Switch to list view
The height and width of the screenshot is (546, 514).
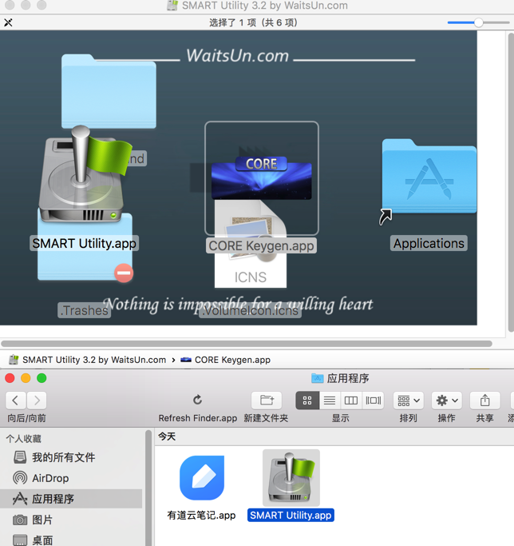tap(330, 401)
